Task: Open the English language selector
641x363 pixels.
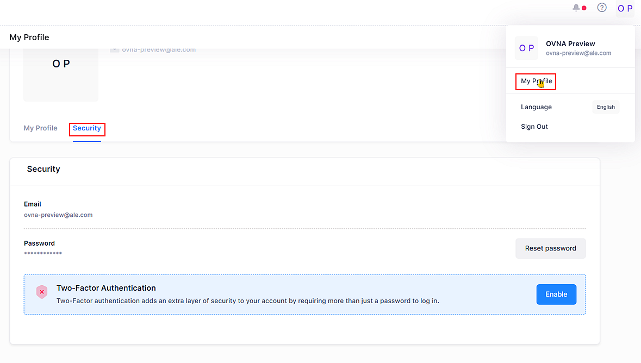Action: pyautogui.click(x=606, y=107)
